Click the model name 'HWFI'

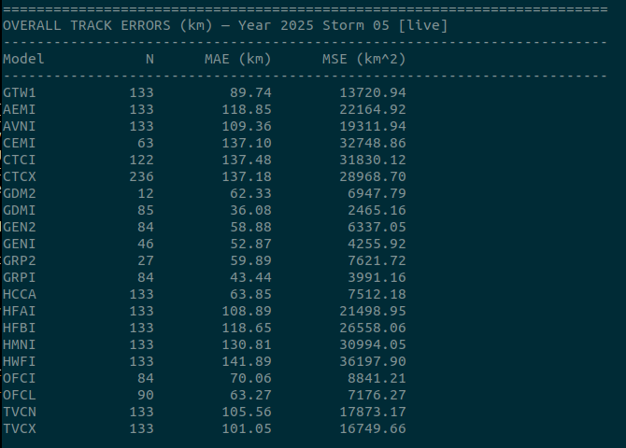(x=20, y=361)
